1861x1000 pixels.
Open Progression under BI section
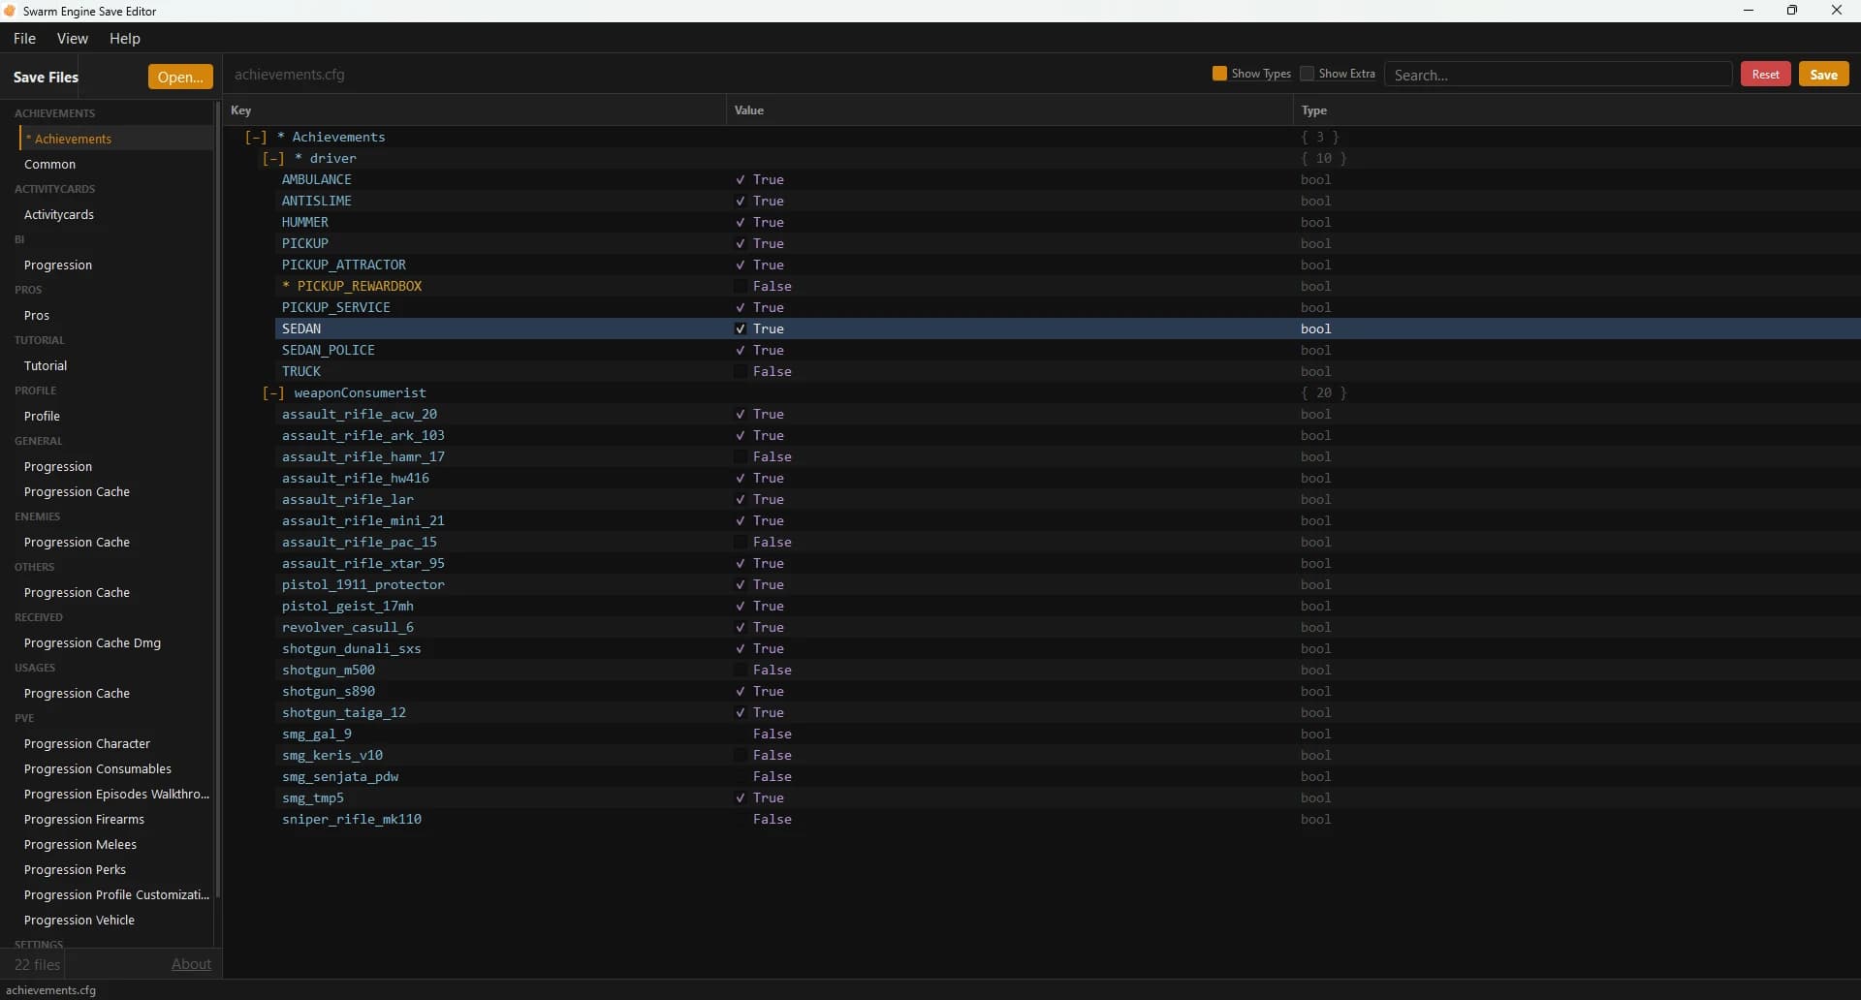(x=116, y=265)
